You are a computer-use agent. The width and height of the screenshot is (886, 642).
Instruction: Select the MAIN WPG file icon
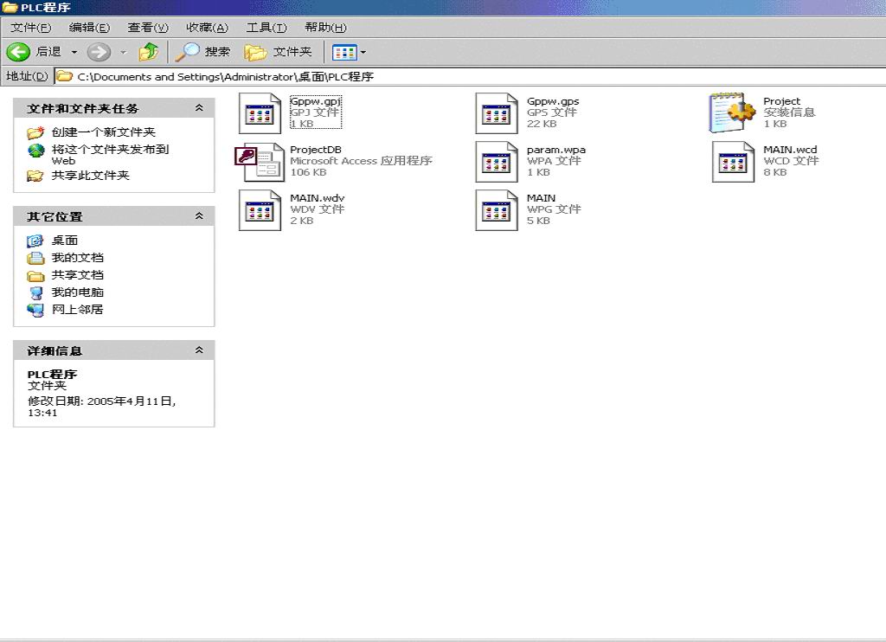click(x=497, y=210)
